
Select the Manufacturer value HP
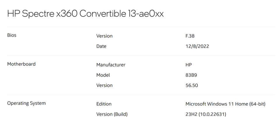(188, 65)
